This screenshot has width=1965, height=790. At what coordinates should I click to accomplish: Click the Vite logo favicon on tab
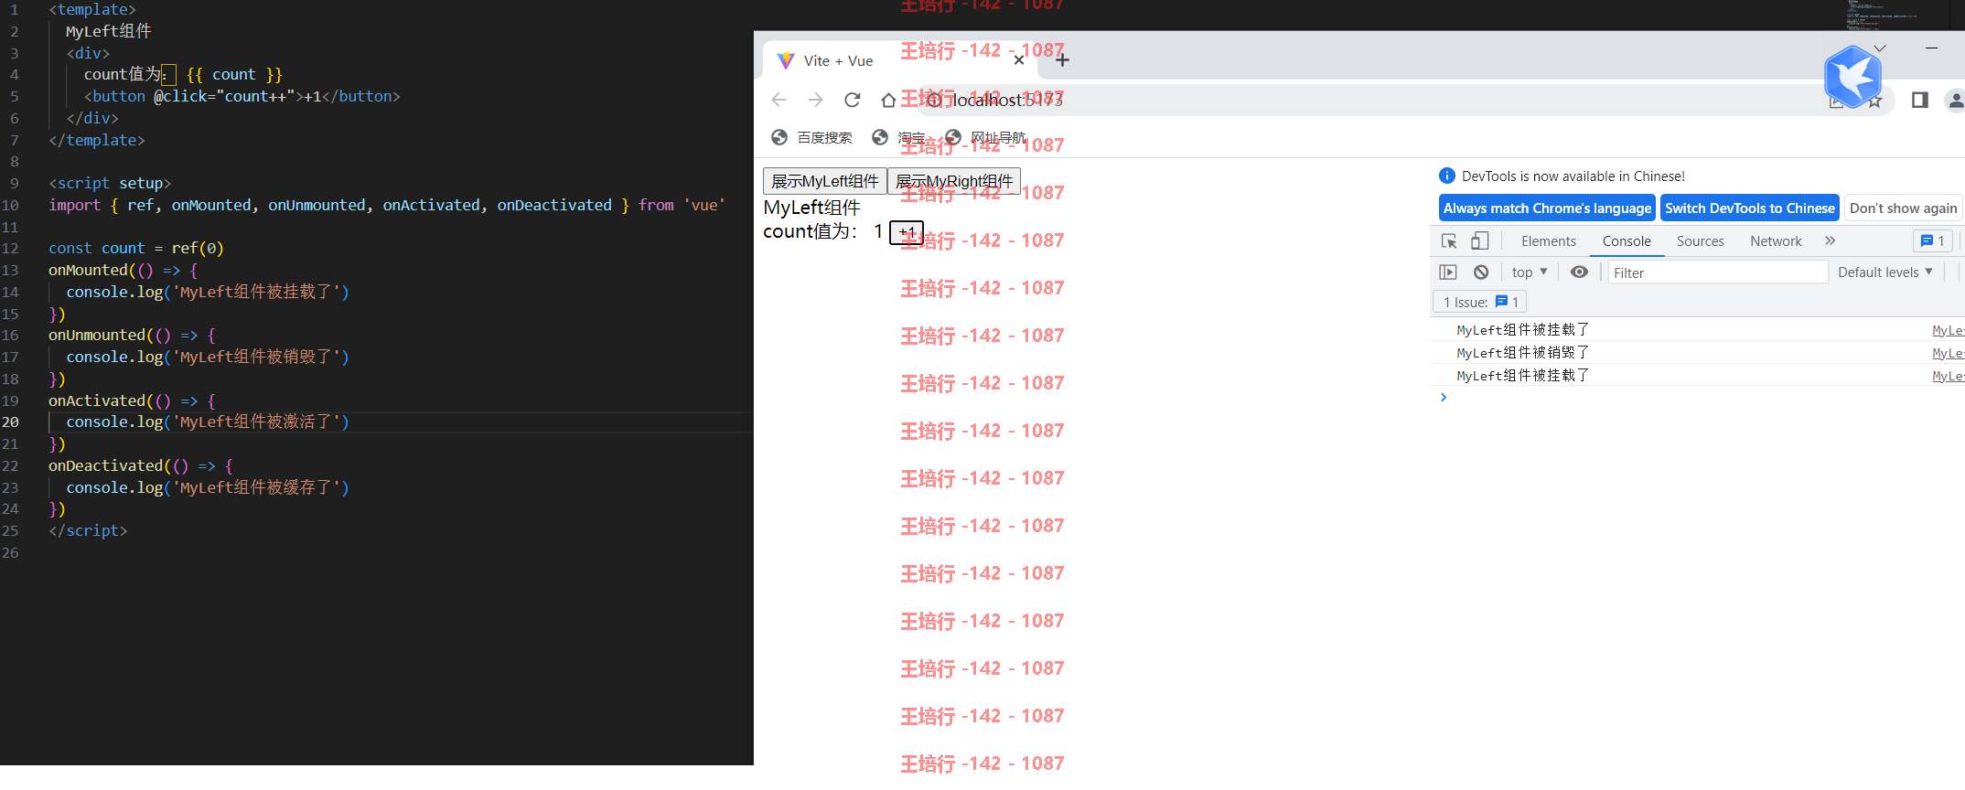click(786, 60)
